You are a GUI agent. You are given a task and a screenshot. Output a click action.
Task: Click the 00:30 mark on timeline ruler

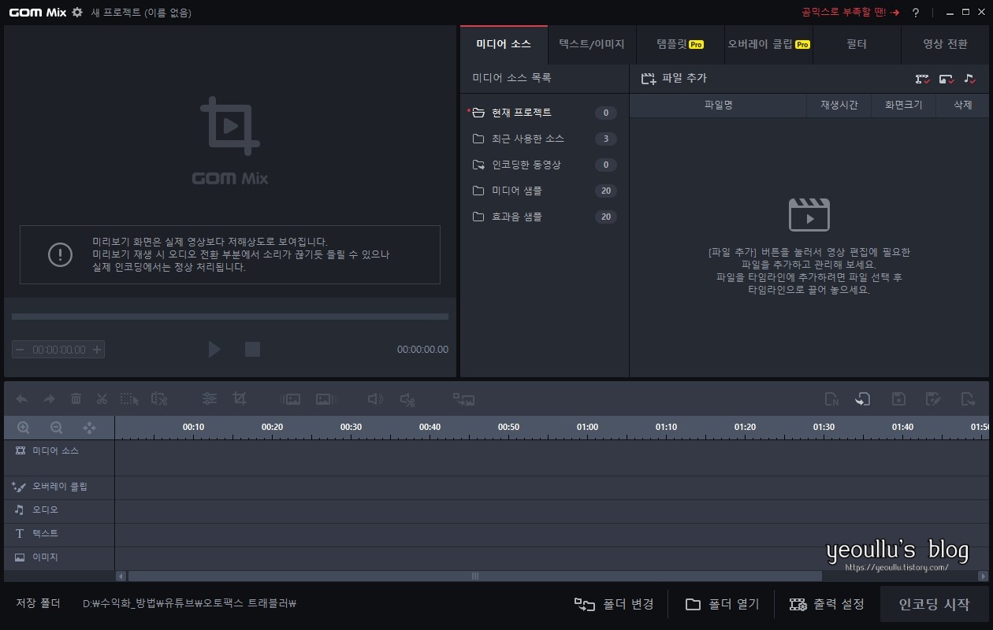point(351,427)
